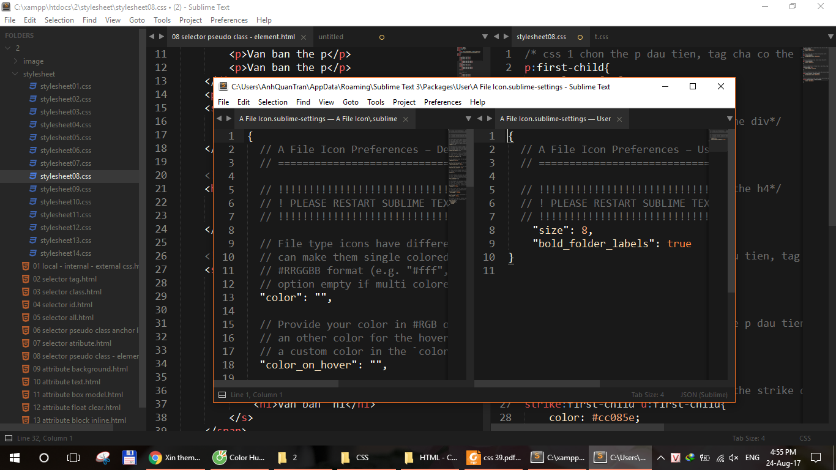This screenshot has height=470, width=836.
Task: Click CSS syntax label in main status bar
Action: (805, 438)
